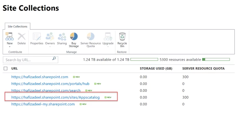
Task: Click the NEW badge beside the root site URL
Action: click(76, 77)
